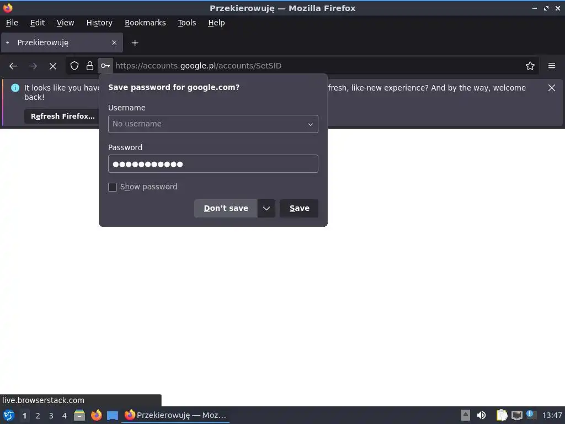Activate Przekierowuję window in taskbar
This screenshot has height=424, width=565.
pyautogui.click(x=175, y=415)
